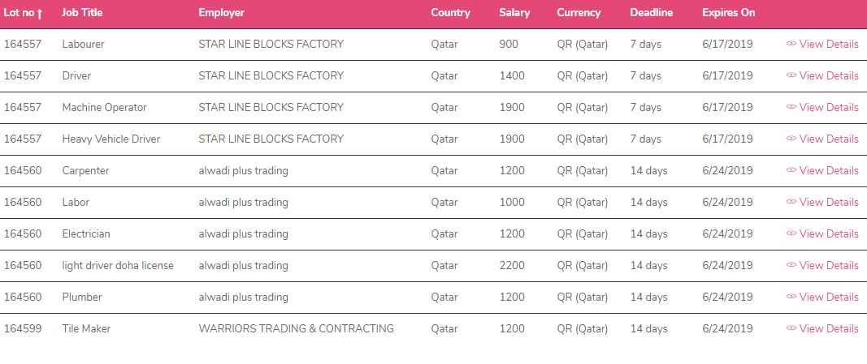867x364 pixels.
Task: Sort by Currency column header
Action: coord(579,13)
